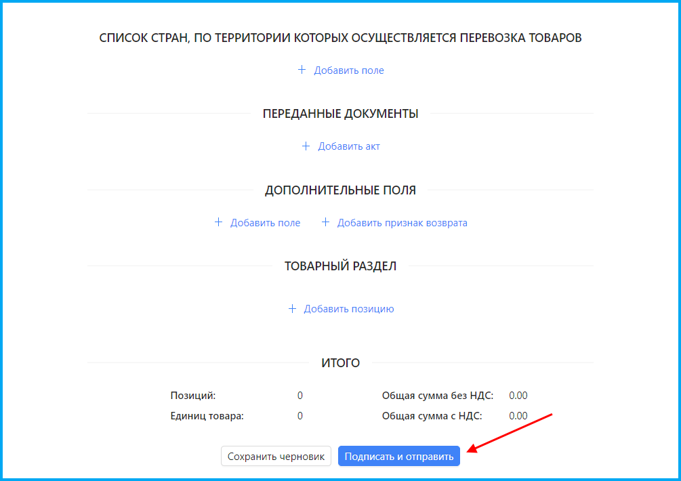The width and height of the screenshot is (681, 481).
Task: Click the plus icon beside 'Добавить признак возврата'
Action: [x=325, y=222]
